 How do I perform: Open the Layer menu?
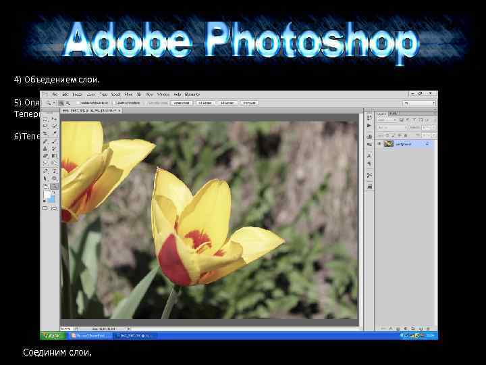(x=91, y=95)
